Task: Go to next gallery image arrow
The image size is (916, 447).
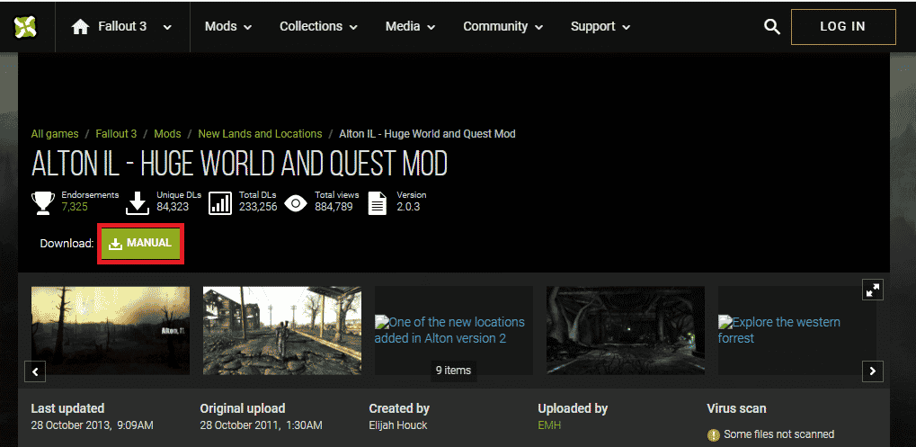Action: point(873,371)
